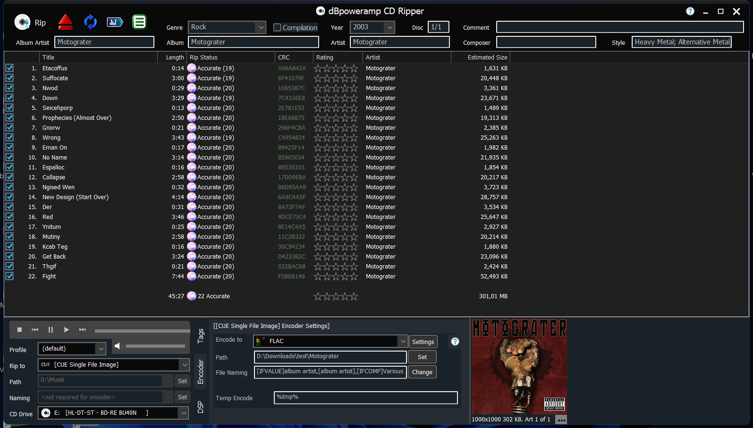Screen dimensions: 753x428
Task: Expand the CD Drive dropdown
Action: click(x=184, y=413)
